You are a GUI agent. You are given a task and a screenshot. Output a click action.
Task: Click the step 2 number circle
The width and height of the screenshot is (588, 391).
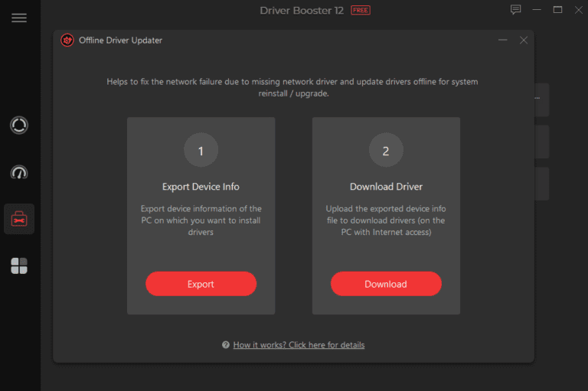386,152
